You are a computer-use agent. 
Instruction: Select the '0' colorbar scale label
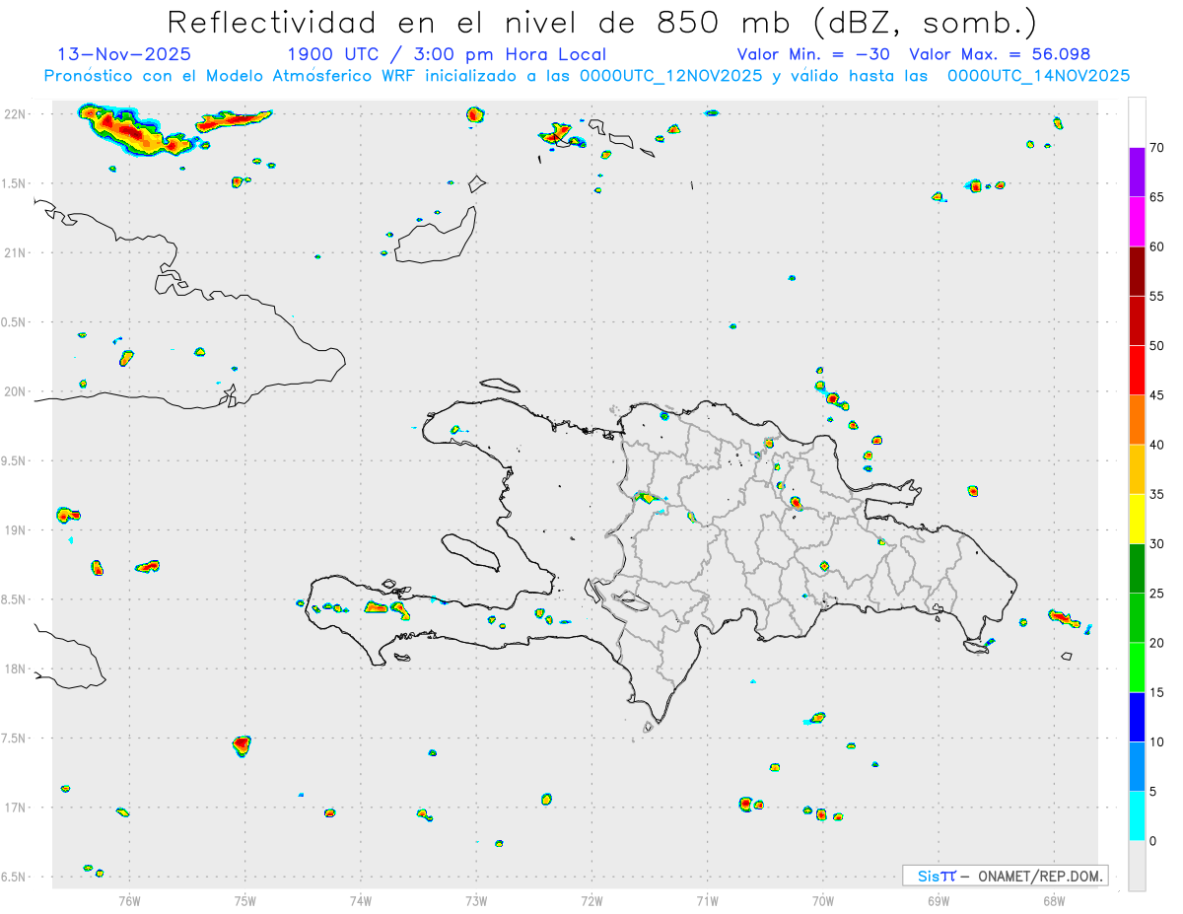(1153, 841)
